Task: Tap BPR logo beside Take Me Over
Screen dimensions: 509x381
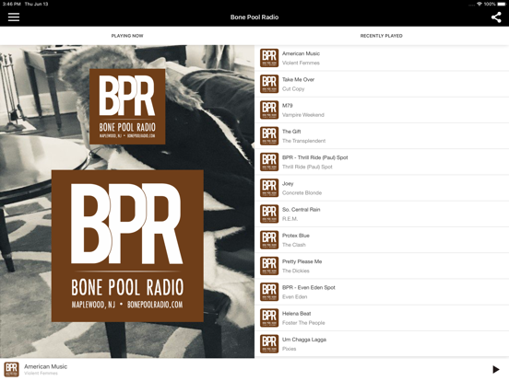Action: point(269,84)
